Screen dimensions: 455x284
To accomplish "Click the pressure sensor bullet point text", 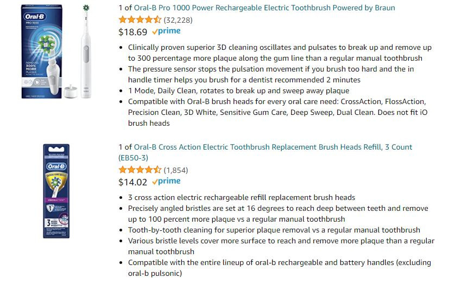I will (271, 74).
